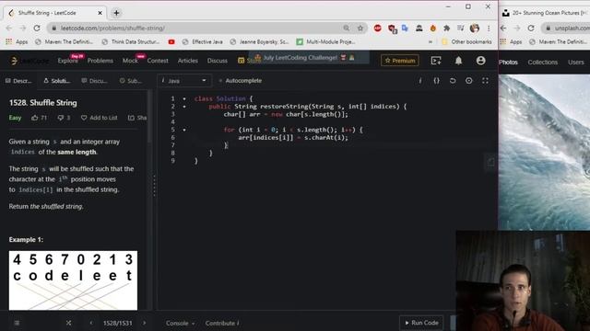Go to the Problems page

pyautogui.click(x=100, y=61)
